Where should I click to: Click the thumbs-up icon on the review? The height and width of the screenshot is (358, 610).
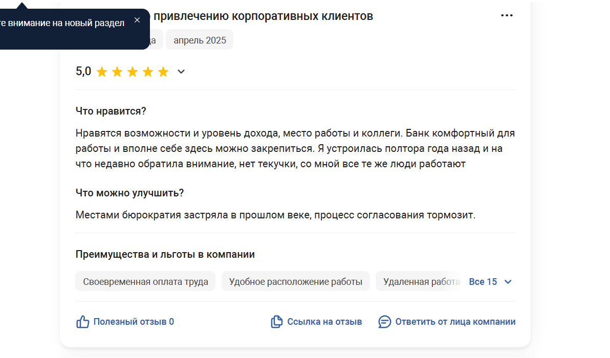click(x=82, y=322)
